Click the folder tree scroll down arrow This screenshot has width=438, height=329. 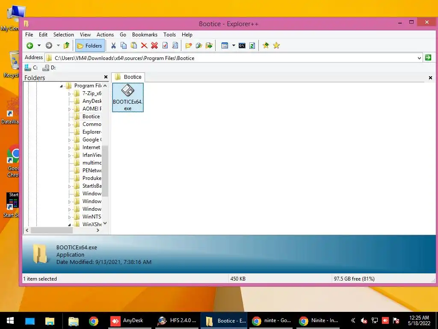[105, 223]
